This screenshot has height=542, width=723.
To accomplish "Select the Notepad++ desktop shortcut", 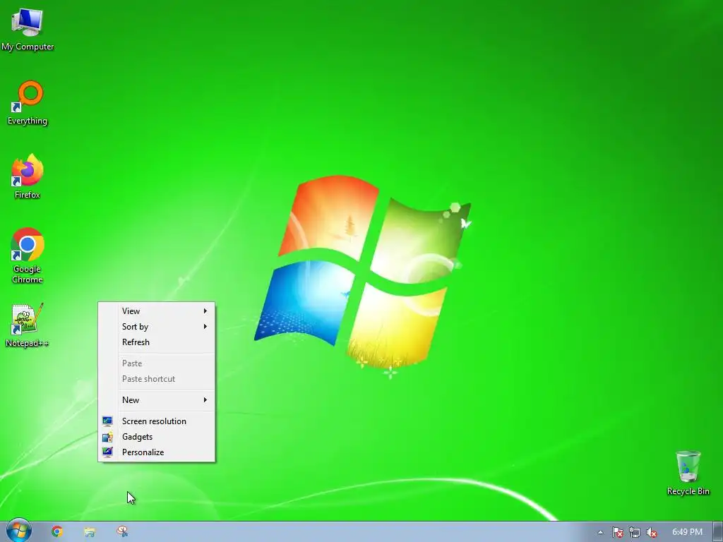I will 28,325.
